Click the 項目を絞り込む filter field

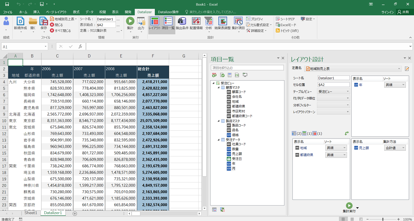(x=247, y=68)
